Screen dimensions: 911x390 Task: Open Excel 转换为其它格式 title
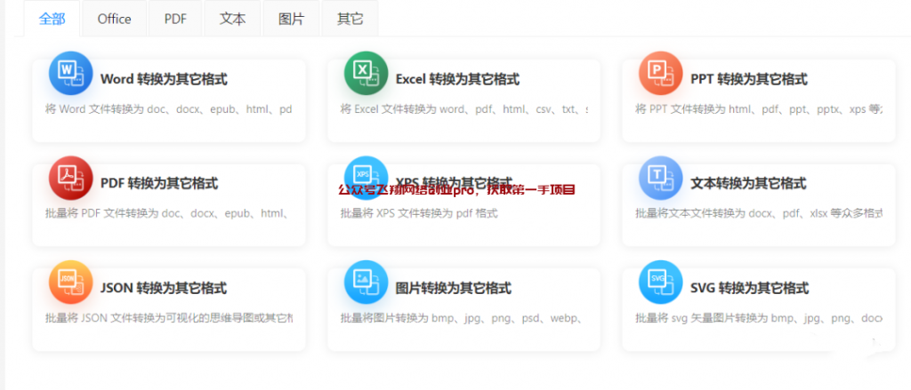pyautogui.click(x=457, y=79)
